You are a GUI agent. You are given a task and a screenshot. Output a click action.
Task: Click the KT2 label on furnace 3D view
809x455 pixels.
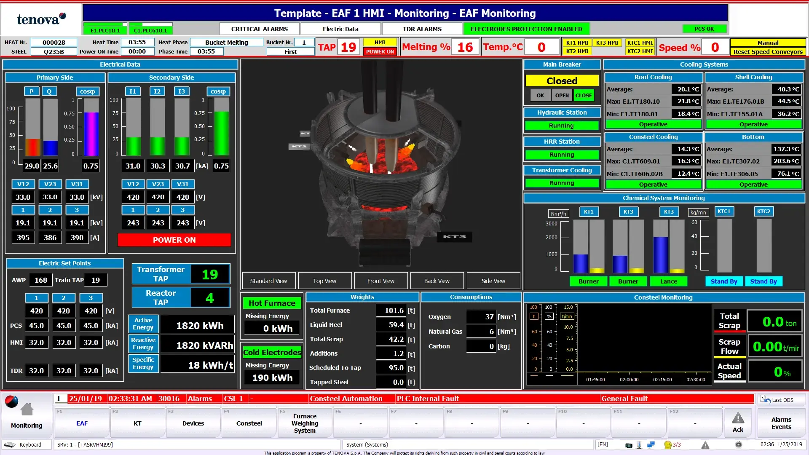[299, 146]
